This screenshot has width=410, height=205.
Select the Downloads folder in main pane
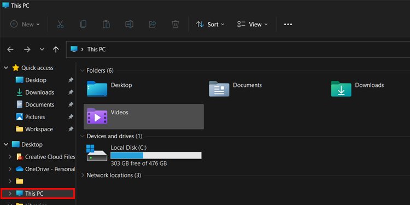click(358, 89)
